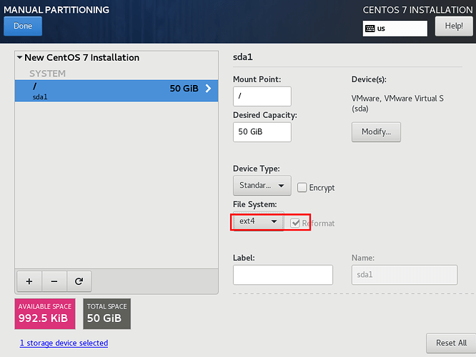Click the Mount Point input field
The width and height of the screenshot is (476, 357).
[x=262, y=96]
